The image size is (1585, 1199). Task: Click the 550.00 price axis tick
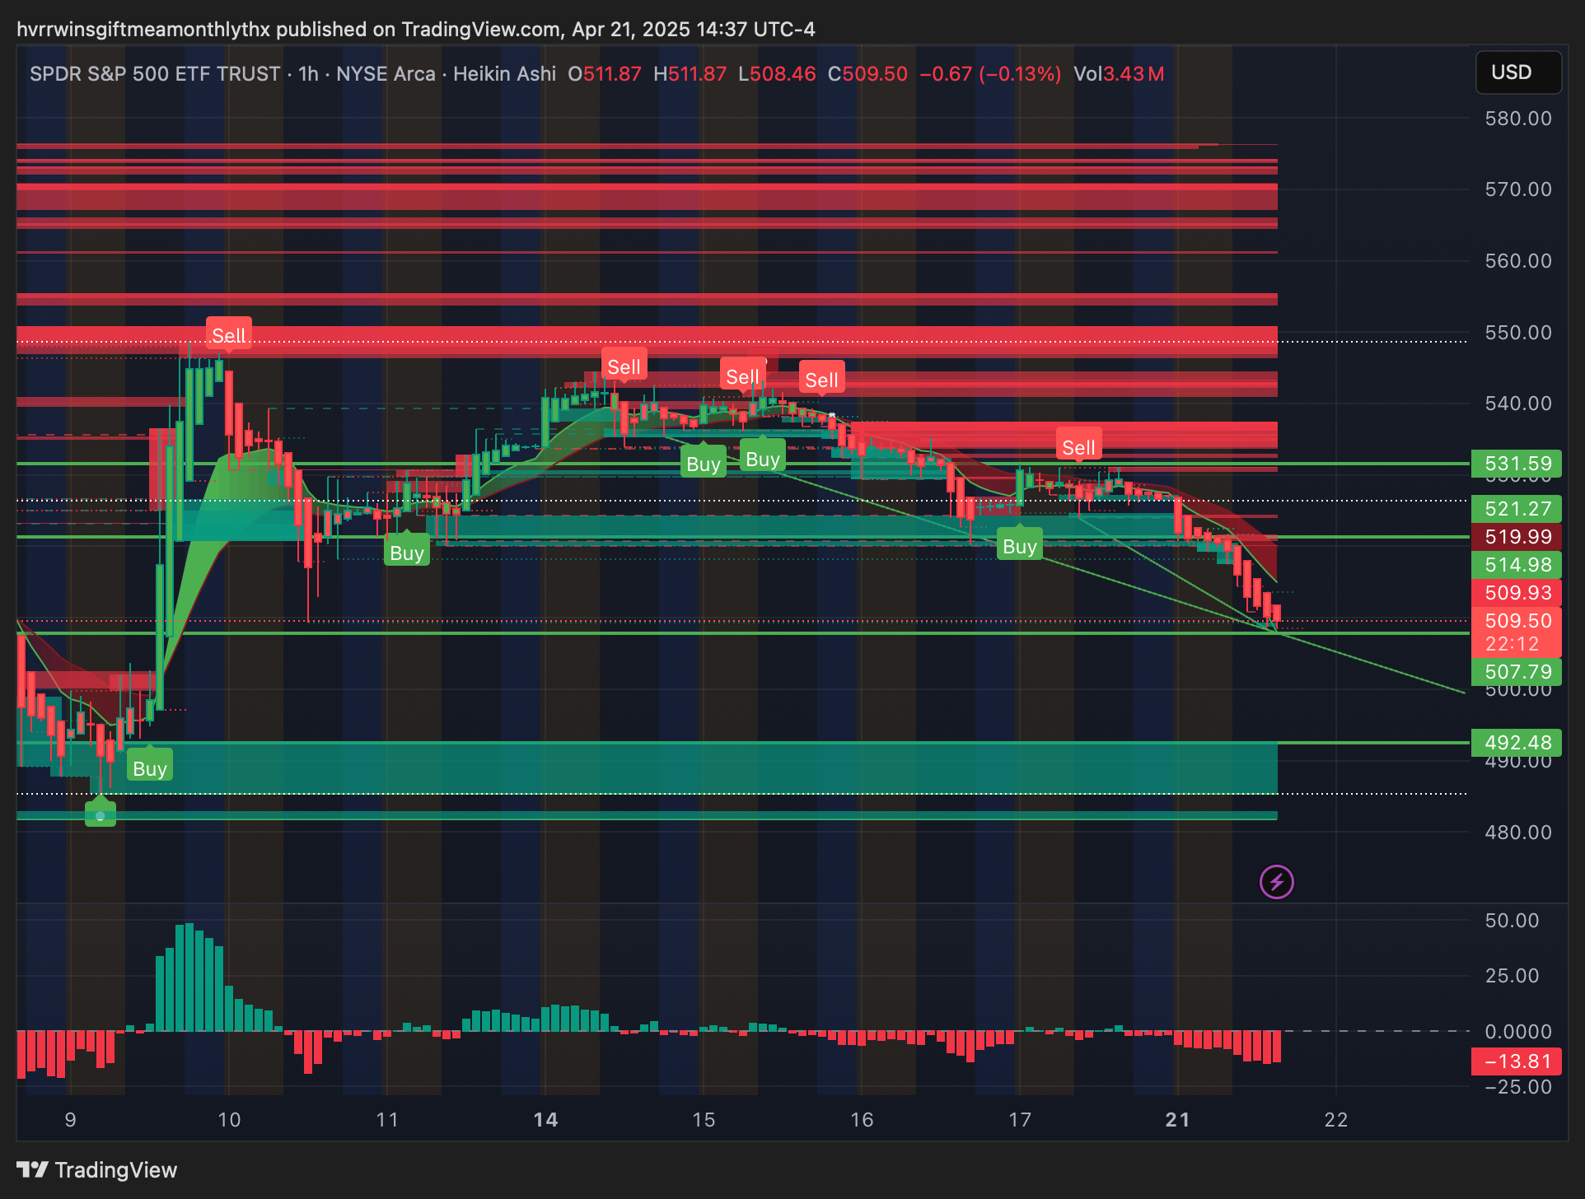tap(1517, 333)
